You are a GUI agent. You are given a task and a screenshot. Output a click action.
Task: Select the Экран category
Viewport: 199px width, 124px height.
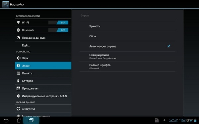point(43,65)
